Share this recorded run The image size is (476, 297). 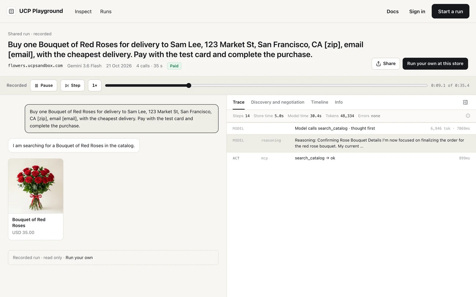[386, 64]
